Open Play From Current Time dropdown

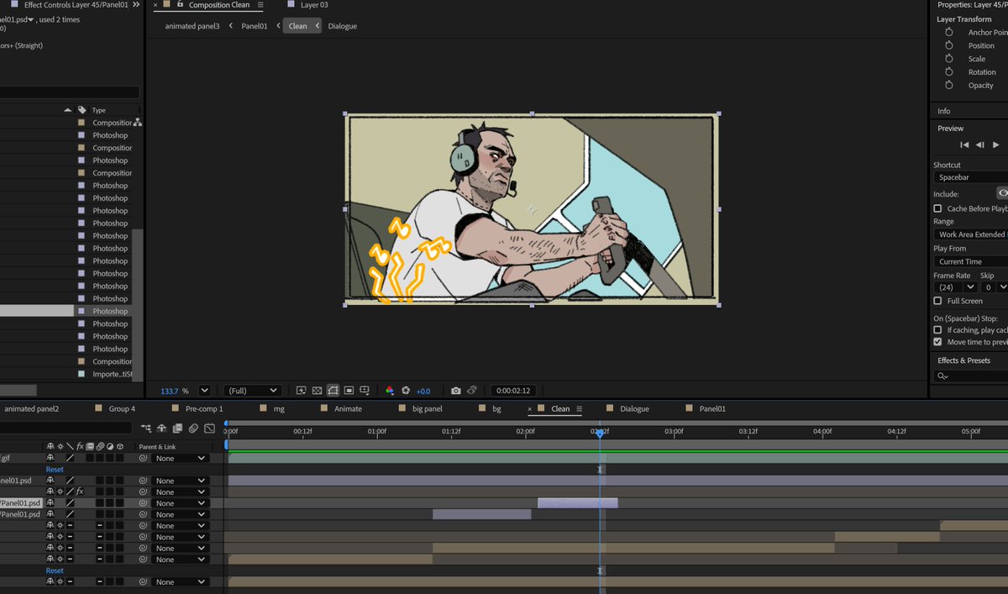tap(971, 261)
